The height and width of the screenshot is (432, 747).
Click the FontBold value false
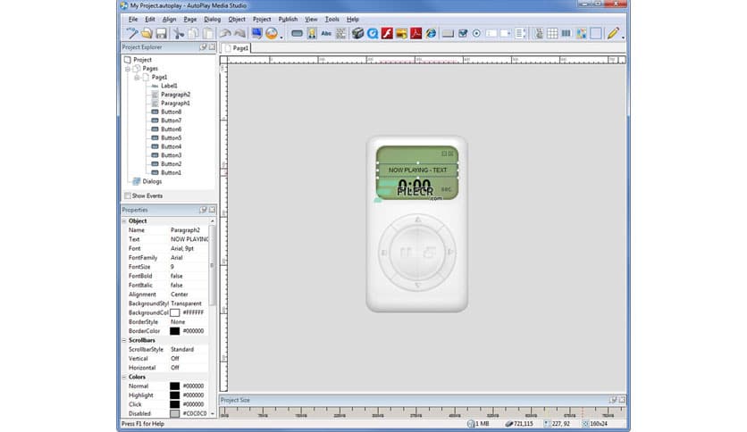177,276
